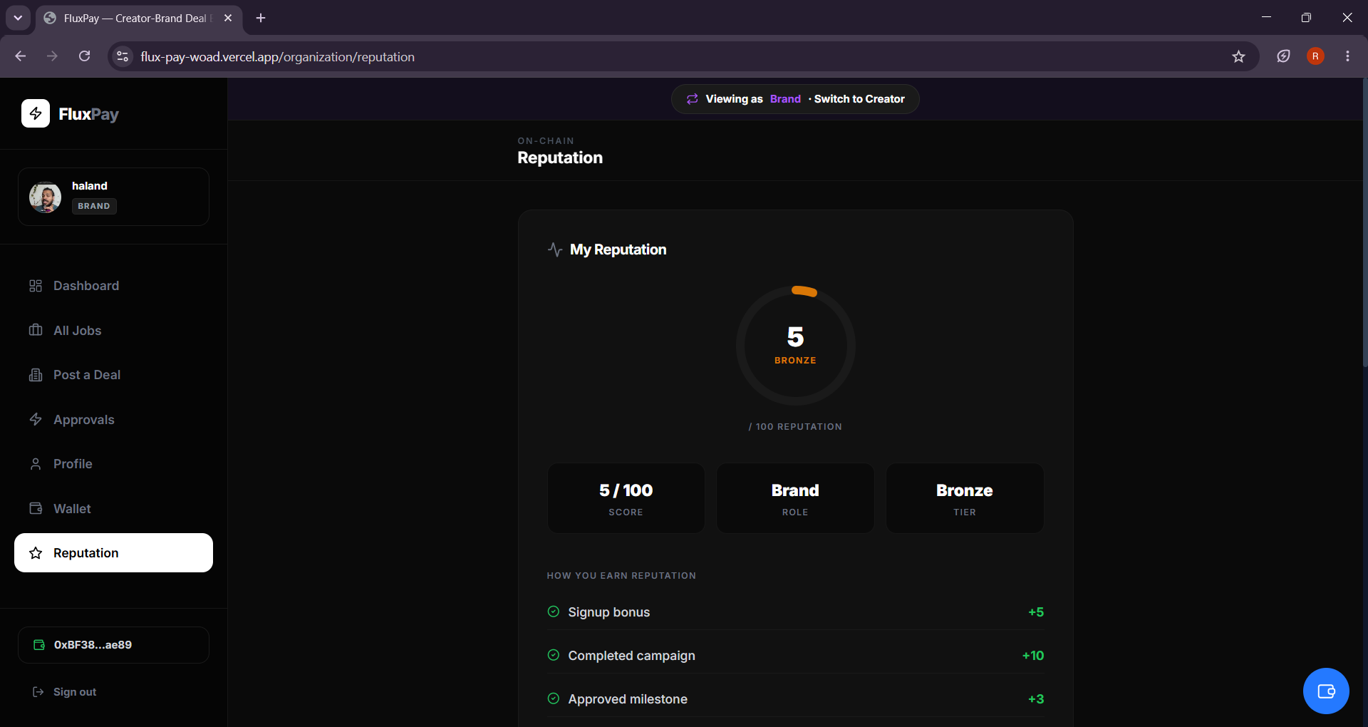Click the FluxPay brand name

[88, 114]
